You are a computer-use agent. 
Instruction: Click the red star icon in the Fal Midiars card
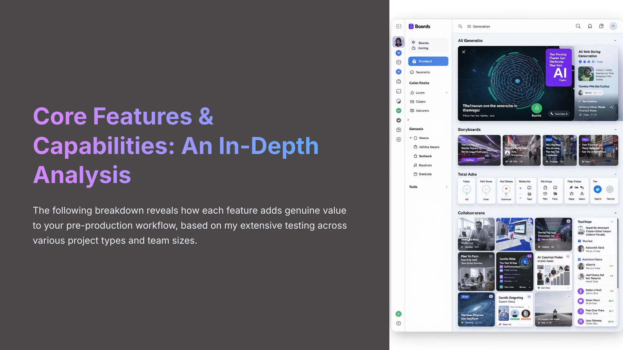tap(506, 189)
